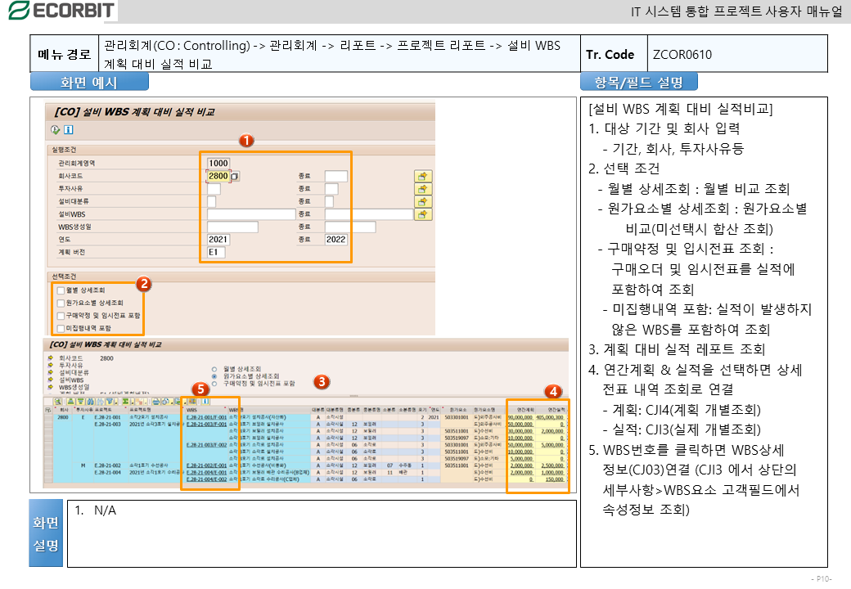Click the Execute clock icon
The height and width of the screenshot is (589, 851).
tap(56, 129)
